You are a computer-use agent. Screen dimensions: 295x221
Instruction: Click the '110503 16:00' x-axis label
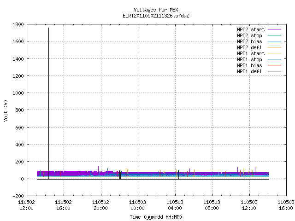(286, 205)
